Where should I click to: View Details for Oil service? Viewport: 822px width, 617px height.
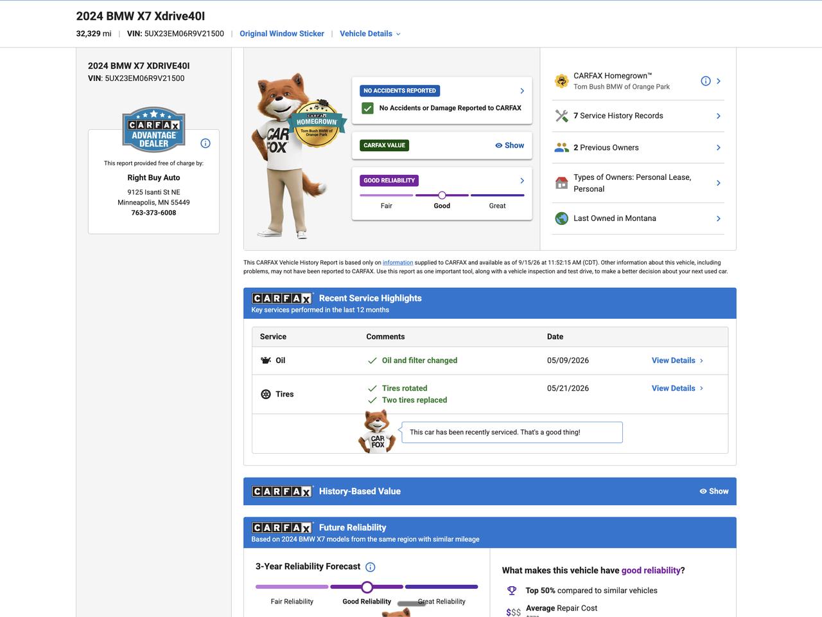[678, 361]
